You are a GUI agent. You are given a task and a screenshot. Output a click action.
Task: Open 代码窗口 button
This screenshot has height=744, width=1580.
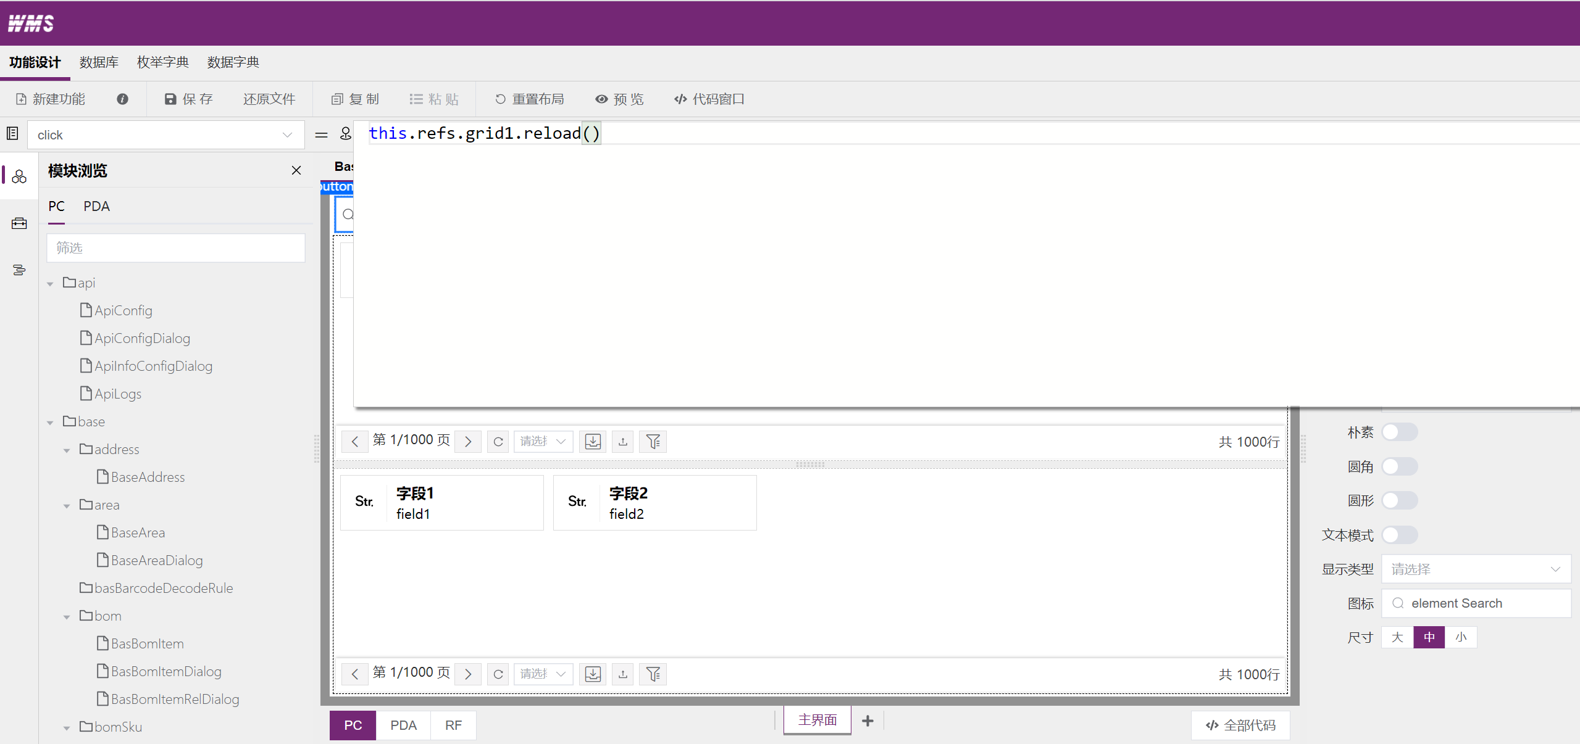tap(709, 99)
